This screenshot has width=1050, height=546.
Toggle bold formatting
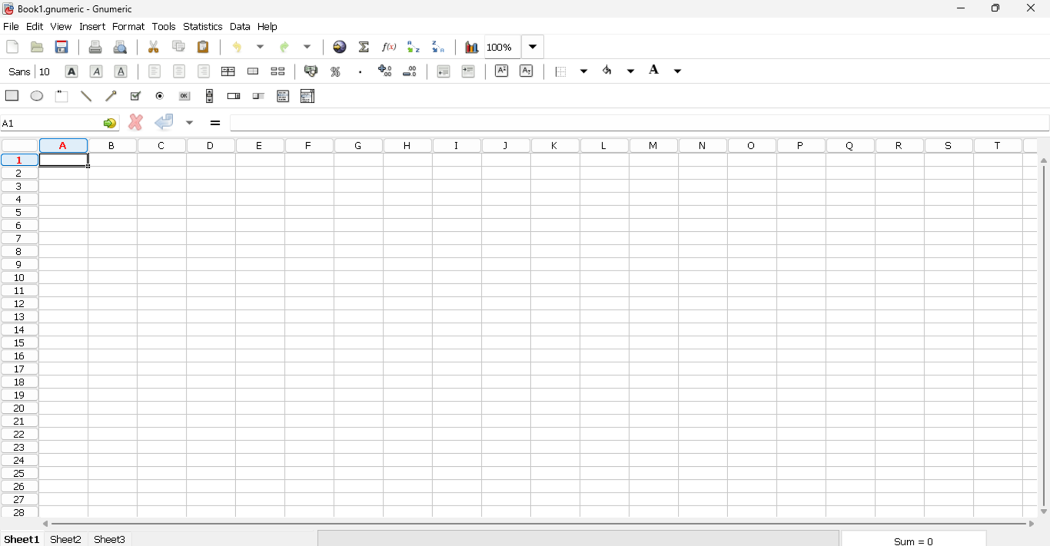point(71,71)
